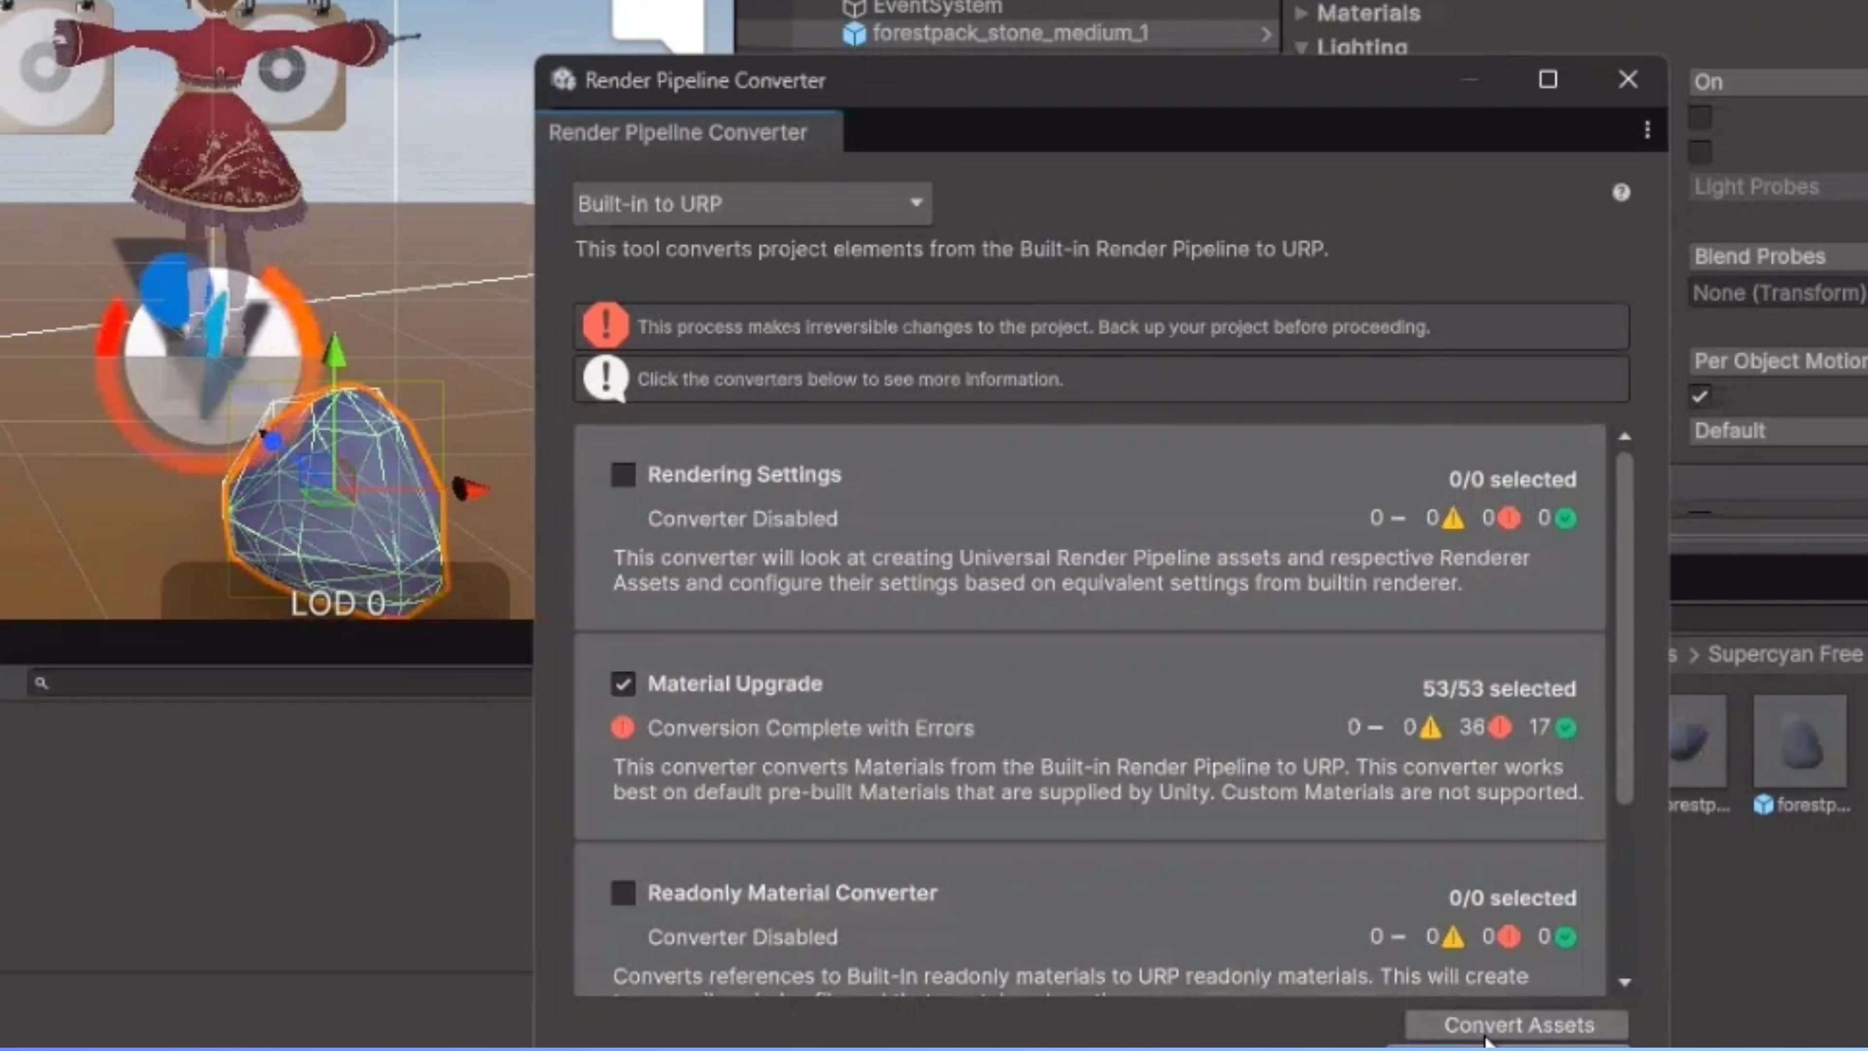Click Rendering Settings red error count icon

pos(1509,518)
